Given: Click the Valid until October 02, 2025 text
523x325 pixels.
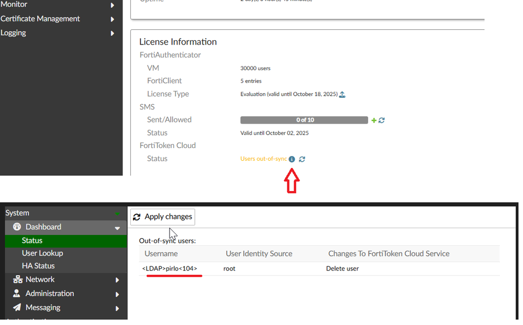Looking at the screenshot, I should pyautogui.click(x=274, y=133).
